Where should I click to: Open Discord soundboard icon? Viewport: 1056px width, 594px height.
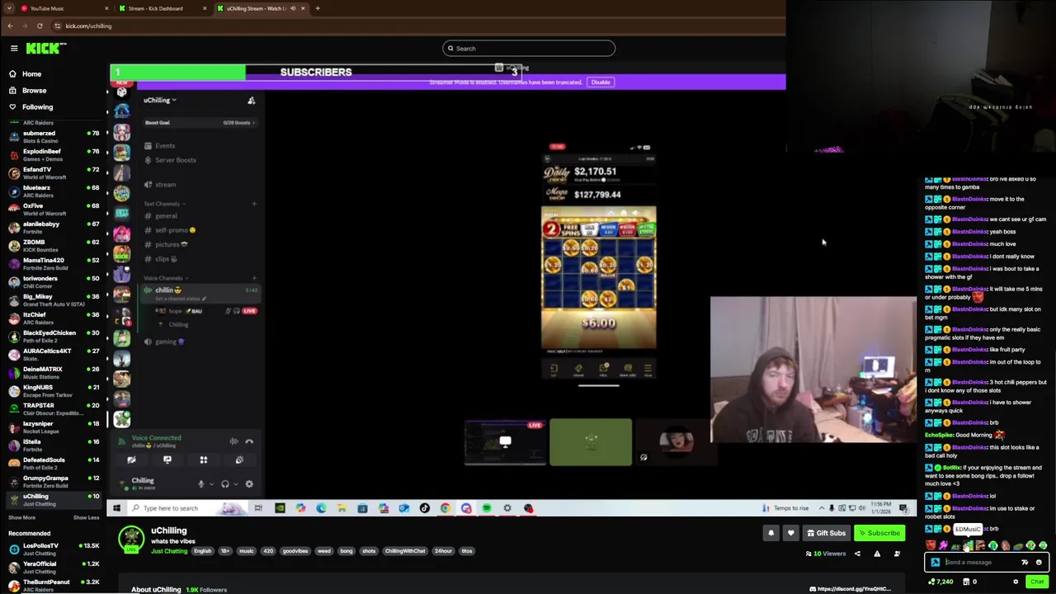pyautogui.click(x=239, y=460)
